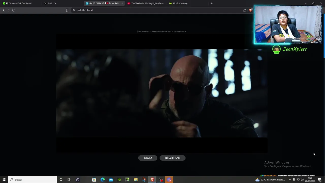The width and height of the screenshot is (325, 183).
Task: Show hidden system tray icons
Action: tap(290, 180)
